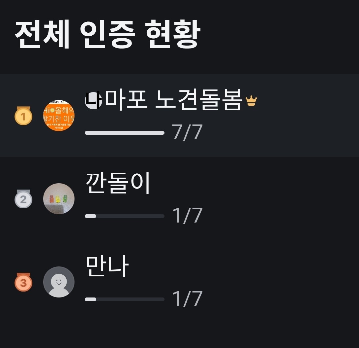359x348 pixels.
Task: Select the 깐돌이 name
Action: 118,183
